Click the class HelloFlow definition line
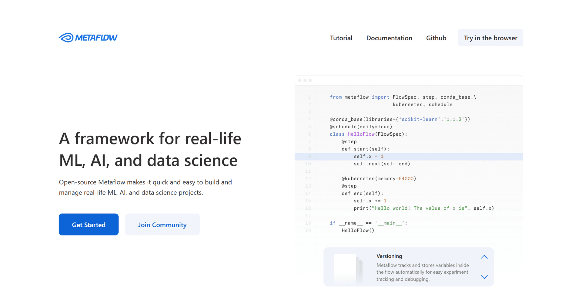Viewport: 582px width, 308px height. pyautogui.click(x=368, y=134)
